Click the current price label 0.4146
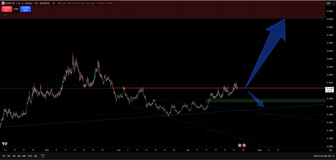 click(x=329, y=88)
